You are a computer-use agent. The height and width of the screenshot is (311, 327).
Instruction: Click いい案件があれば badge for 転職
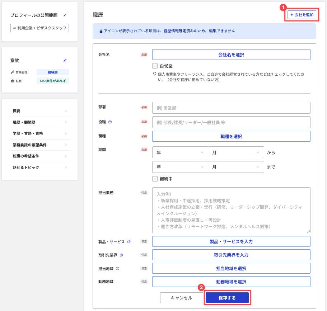click(x=53, y=81)
